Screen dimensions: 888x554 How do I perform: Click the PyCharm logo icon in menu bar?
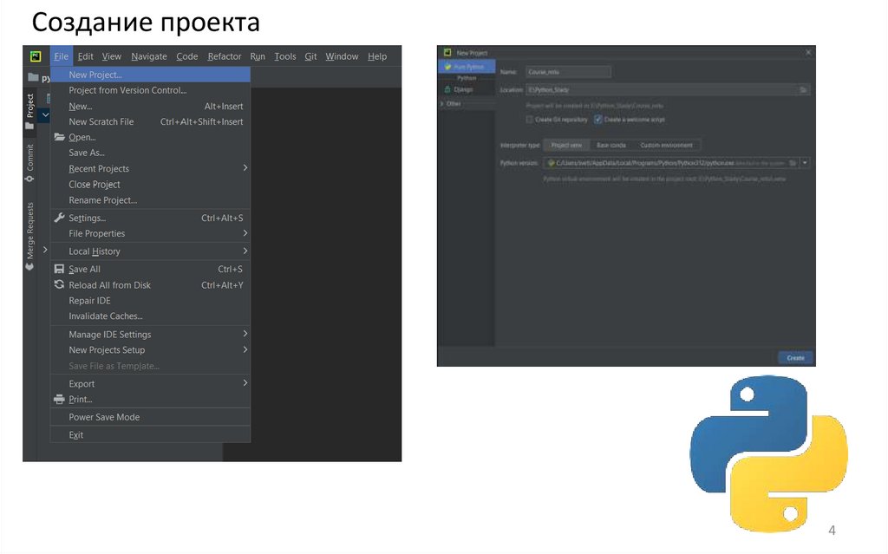[36, 56]
